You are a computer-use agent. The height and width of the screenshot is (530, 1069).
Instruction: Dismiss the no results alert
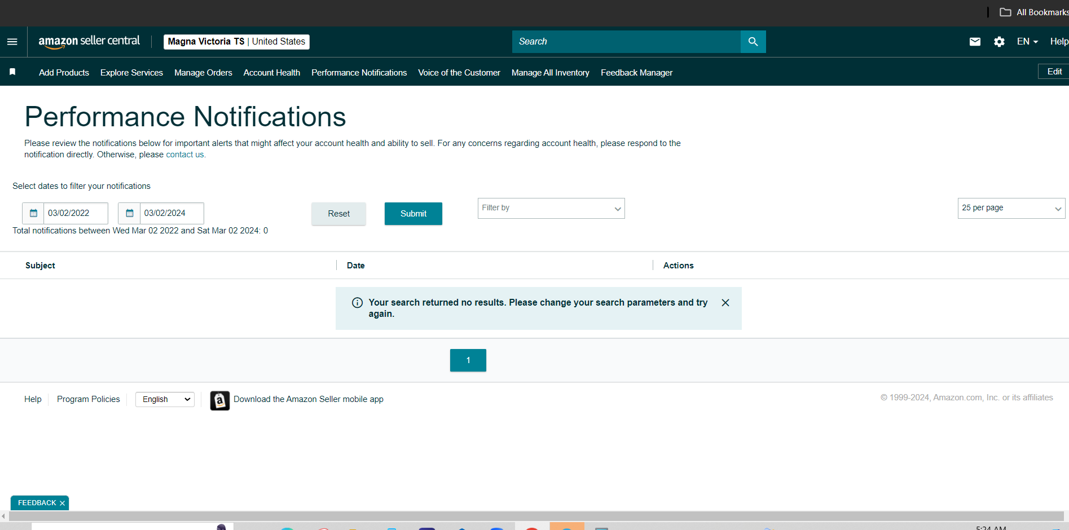tap(725, 303)
